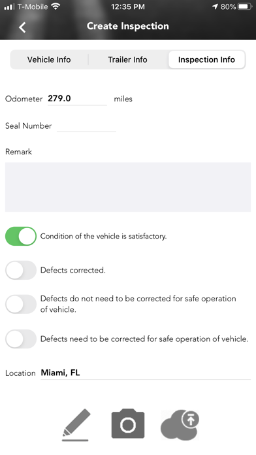
Task: Tap the cloud upload icon
Action: point(180,424)
